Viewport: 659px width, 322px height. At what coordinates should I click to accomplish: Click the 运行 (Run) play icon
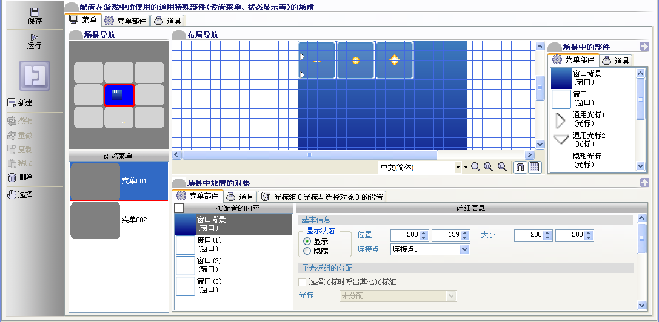pos(35,38)
